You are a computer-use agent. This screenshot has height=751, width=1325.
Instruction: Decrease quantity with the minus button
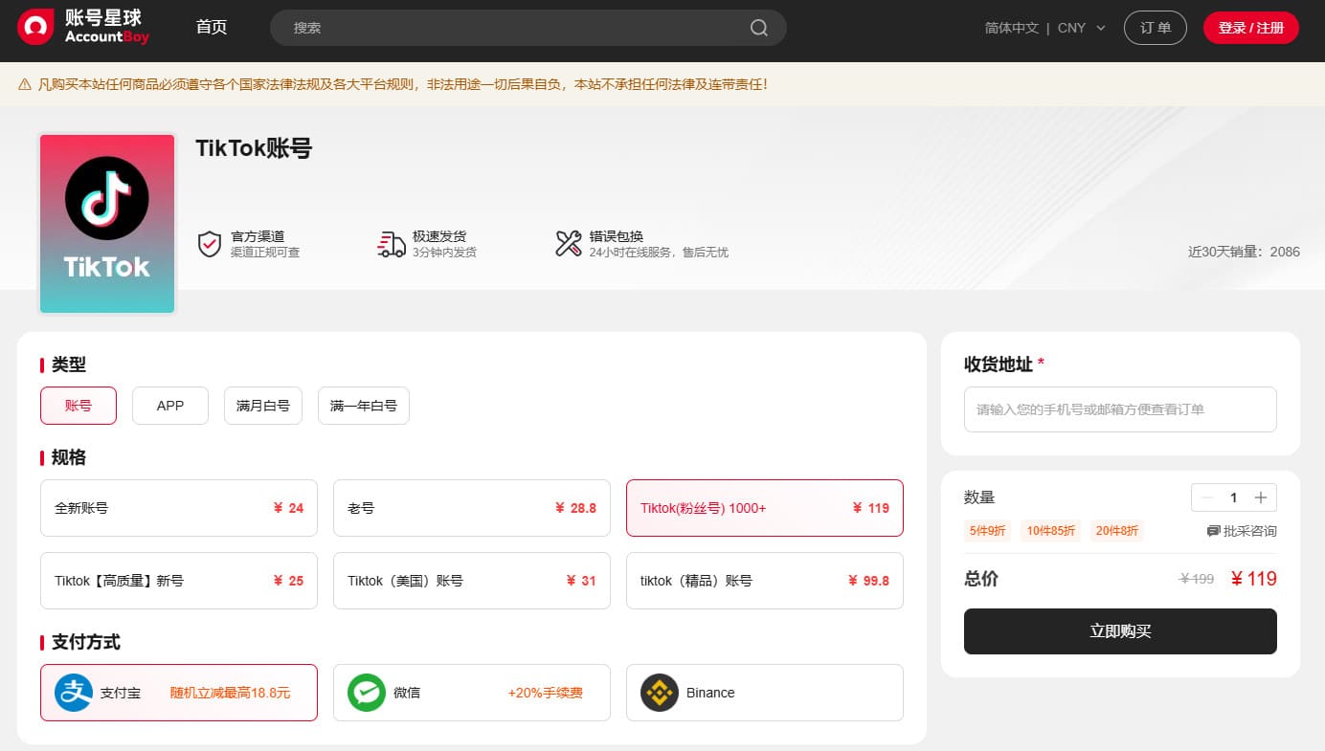coord(1207,497)
